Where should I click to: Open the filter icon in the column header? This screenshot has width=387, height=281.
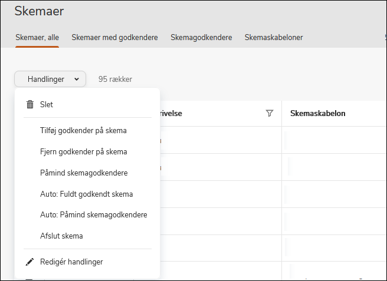click(x=270, y=113)
